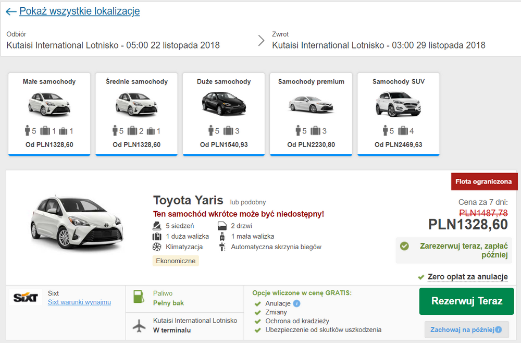The height and width of the screenshot is (343, 521).
Task: Click the seat icon beside 5 siedzeń
Action: click(x=157, y=226)
